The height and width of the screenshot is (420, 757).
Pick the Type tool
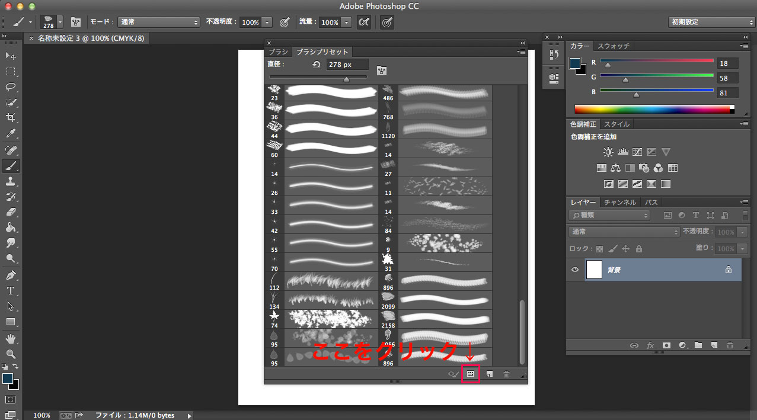(x=11, y=291)
